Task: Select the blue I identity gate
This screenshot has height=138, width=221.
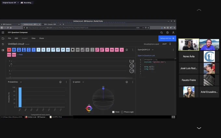Action: 33,50
